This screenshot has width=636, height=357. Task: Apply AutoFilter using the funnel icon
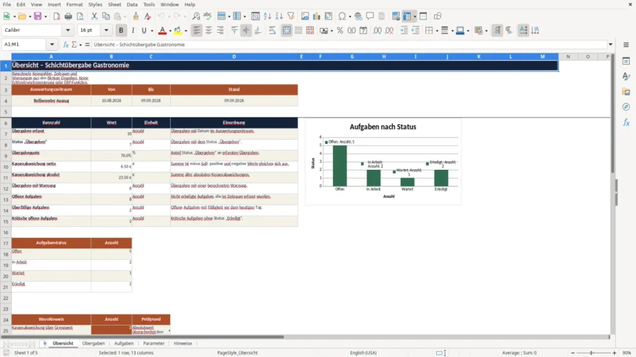[291, 16]
